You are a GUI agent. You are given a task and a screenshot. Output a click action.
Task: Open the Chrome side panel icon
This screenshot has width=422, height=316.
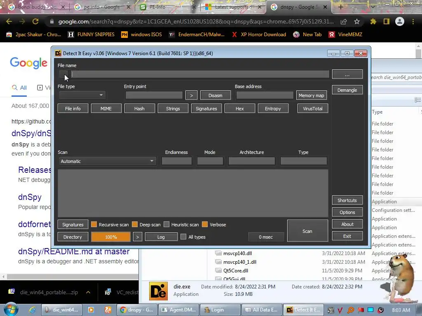(387, 21)
